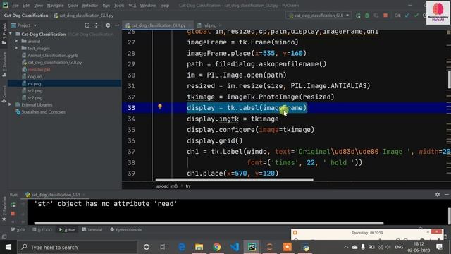Viewport: 451px width, 254px height.
Task: Click the Windows Start button
Action: coord(8,247)
